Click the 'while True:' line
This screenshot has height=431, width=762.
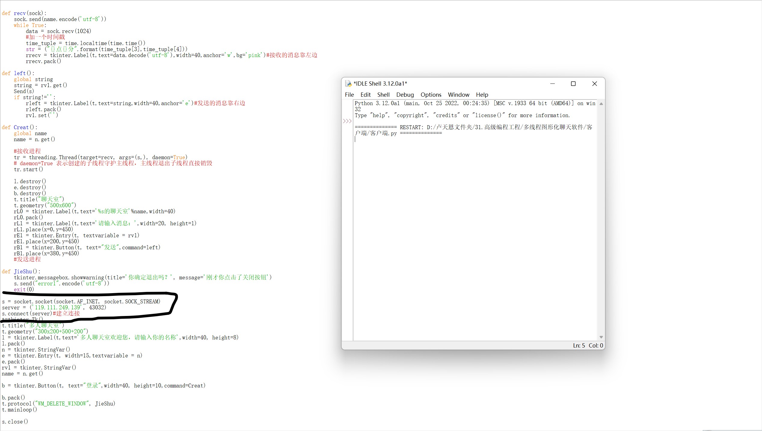coord(30,25)
